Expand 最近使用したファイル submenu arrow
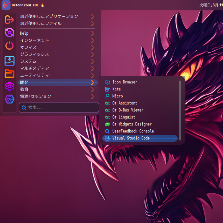Screen dimensions: 223x223 (93, 24)
